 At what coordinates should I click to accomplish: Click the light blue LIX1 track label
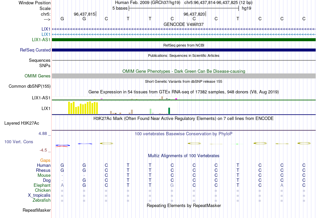[46, 34]
